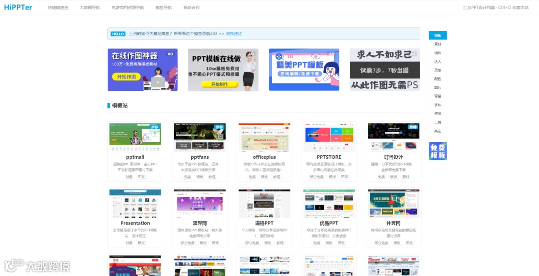This screenshot has width=539, height=276.
Task: Open the Presentation site thumbnail
Action: [135, 204]
